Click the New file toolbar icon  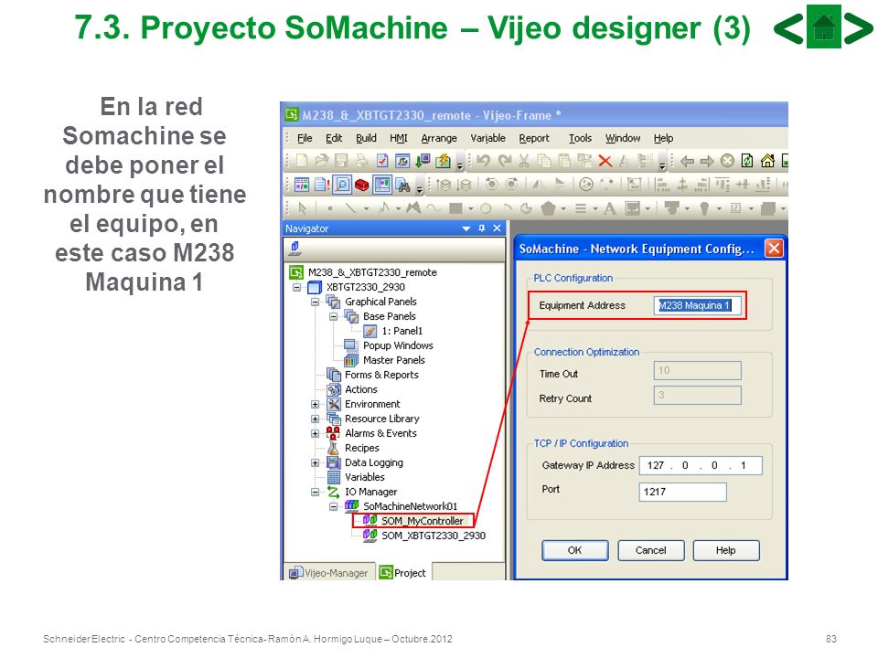click(302, 161)
